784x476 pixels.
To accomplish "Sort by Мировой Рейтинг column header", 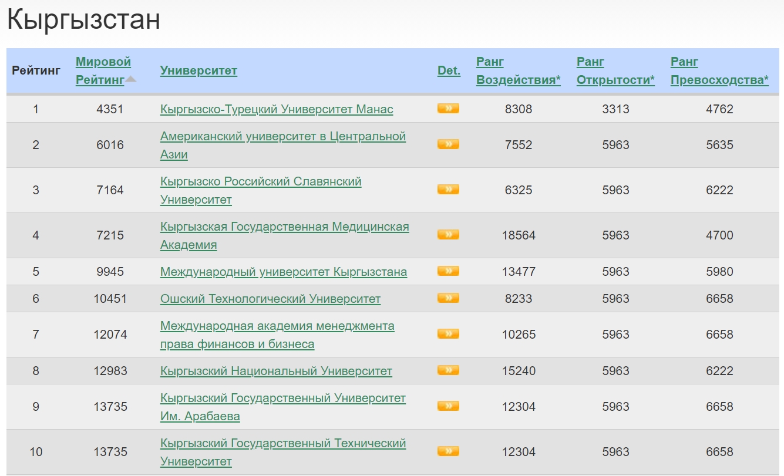I will [x=103, y=70].
